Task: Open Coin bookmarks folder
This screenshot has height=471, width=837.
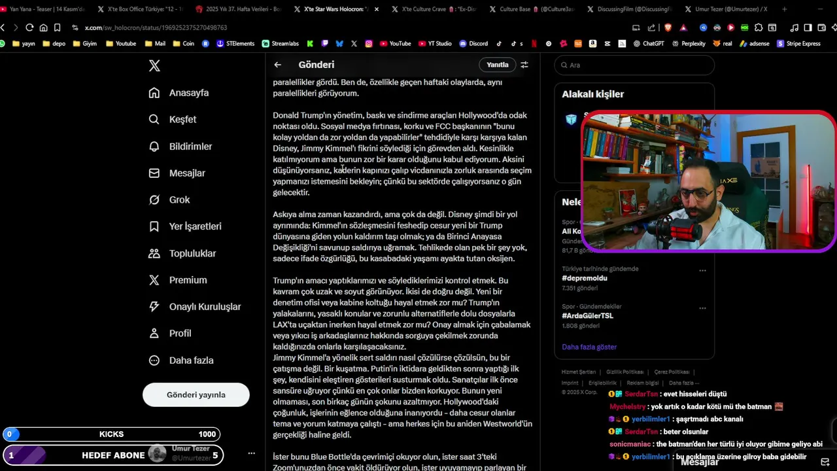Action: [x=183, y=44]
